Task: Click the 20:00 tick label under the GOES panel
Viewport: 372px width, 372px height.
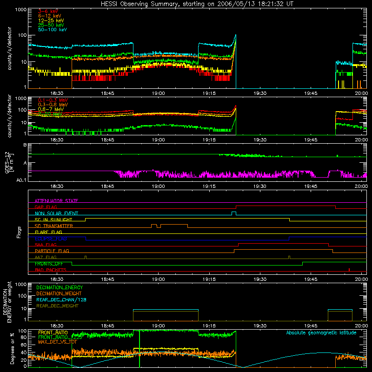Action: click(361, 186)
